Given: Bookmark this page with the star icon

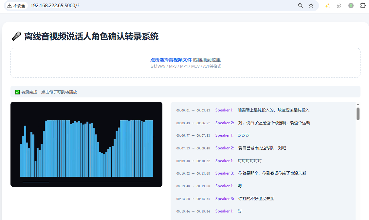Looking at the screenshot, I should [311, 6].
